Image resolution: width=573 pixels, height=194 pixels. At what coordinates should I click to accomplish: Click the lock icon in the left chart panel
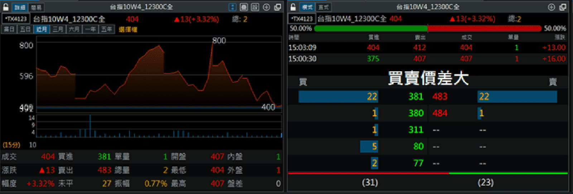click(x=6, y=7)
